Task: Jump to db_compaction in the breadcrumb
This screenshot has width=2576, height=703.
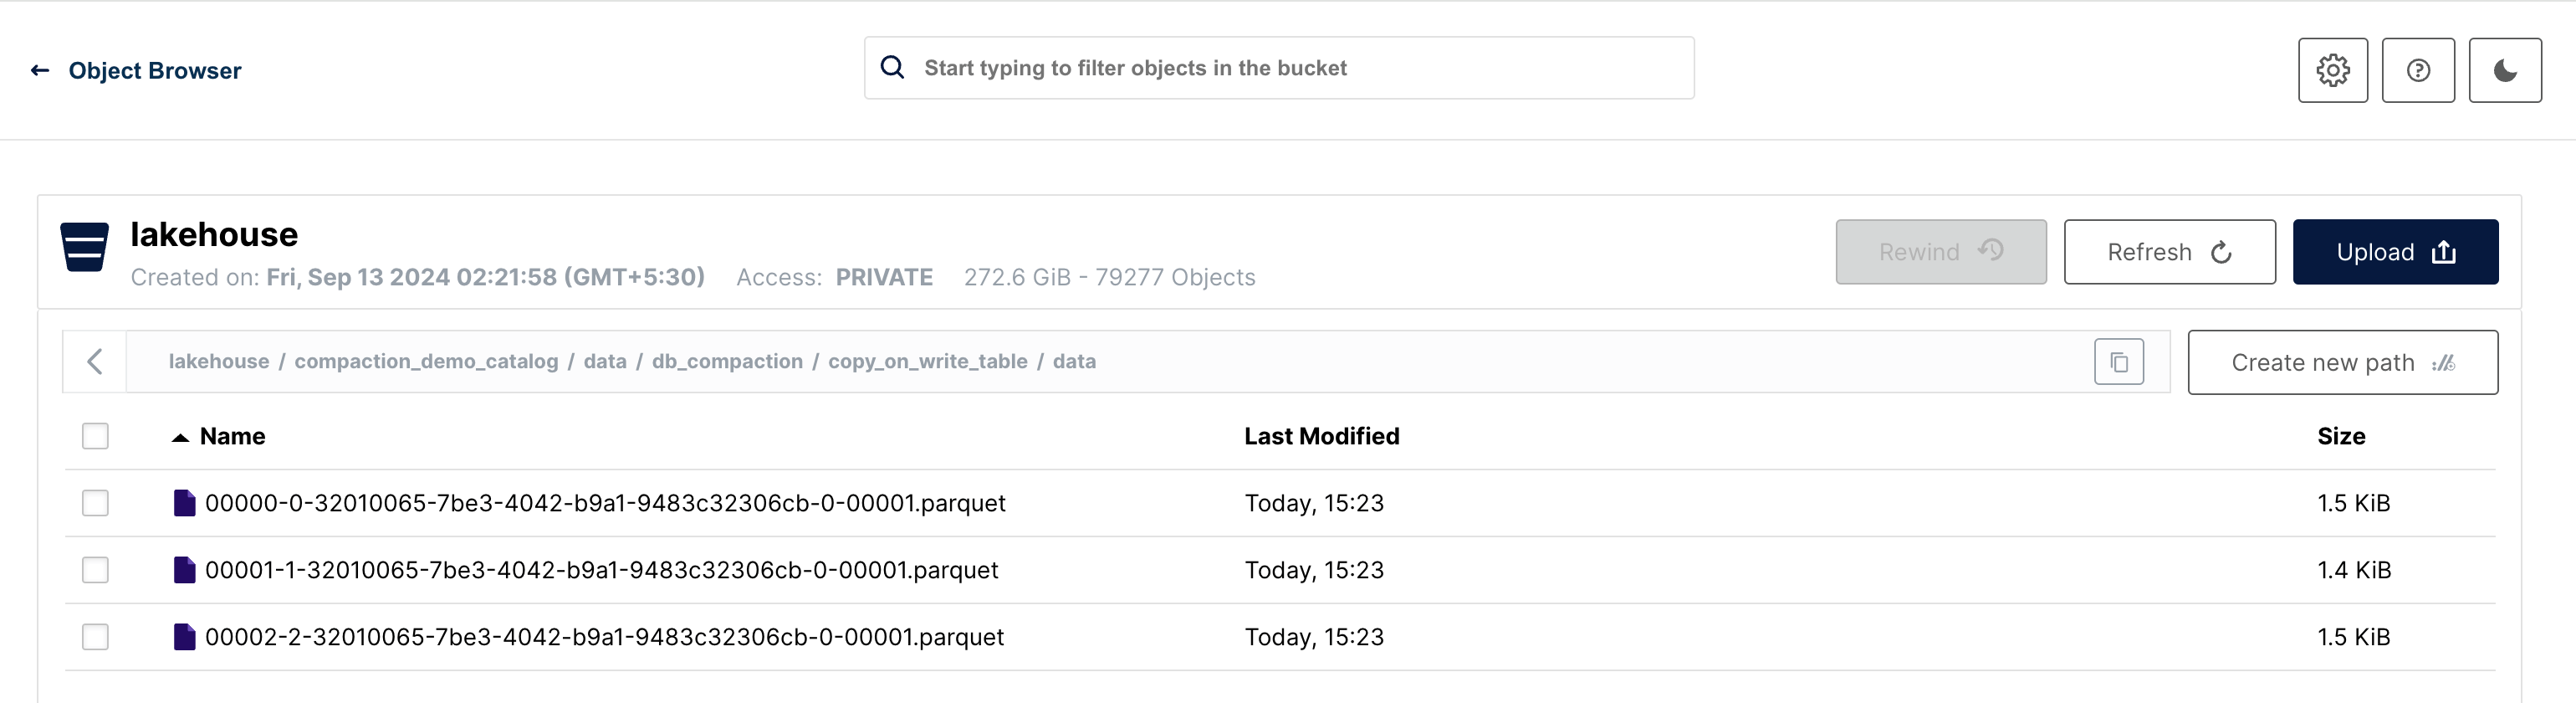Action: [x=727, y=361]
